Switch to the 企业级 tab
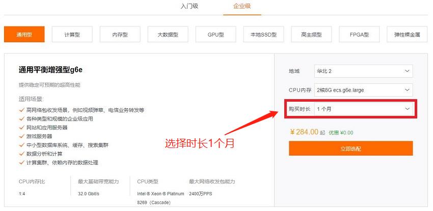Viewport: 433px width, 211px height. [x=242, y=6]
